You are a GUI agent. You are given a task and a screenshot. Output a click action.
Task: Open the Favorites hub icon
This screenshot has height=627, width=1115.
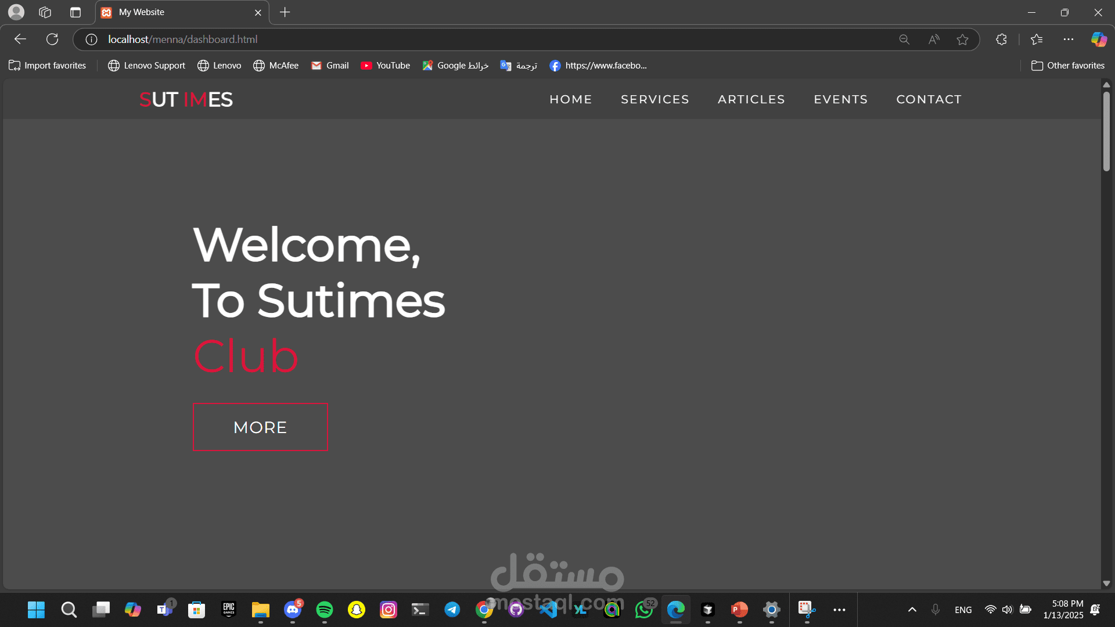[1037, 39]
